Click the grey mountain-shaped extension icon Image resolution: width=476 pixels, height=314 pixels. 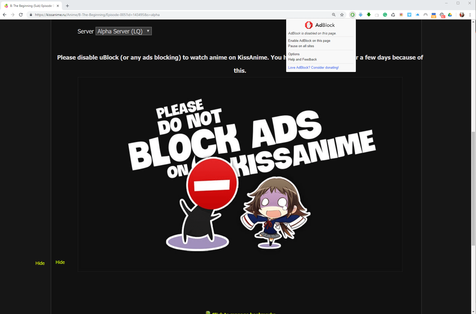[x=426, y=15]
